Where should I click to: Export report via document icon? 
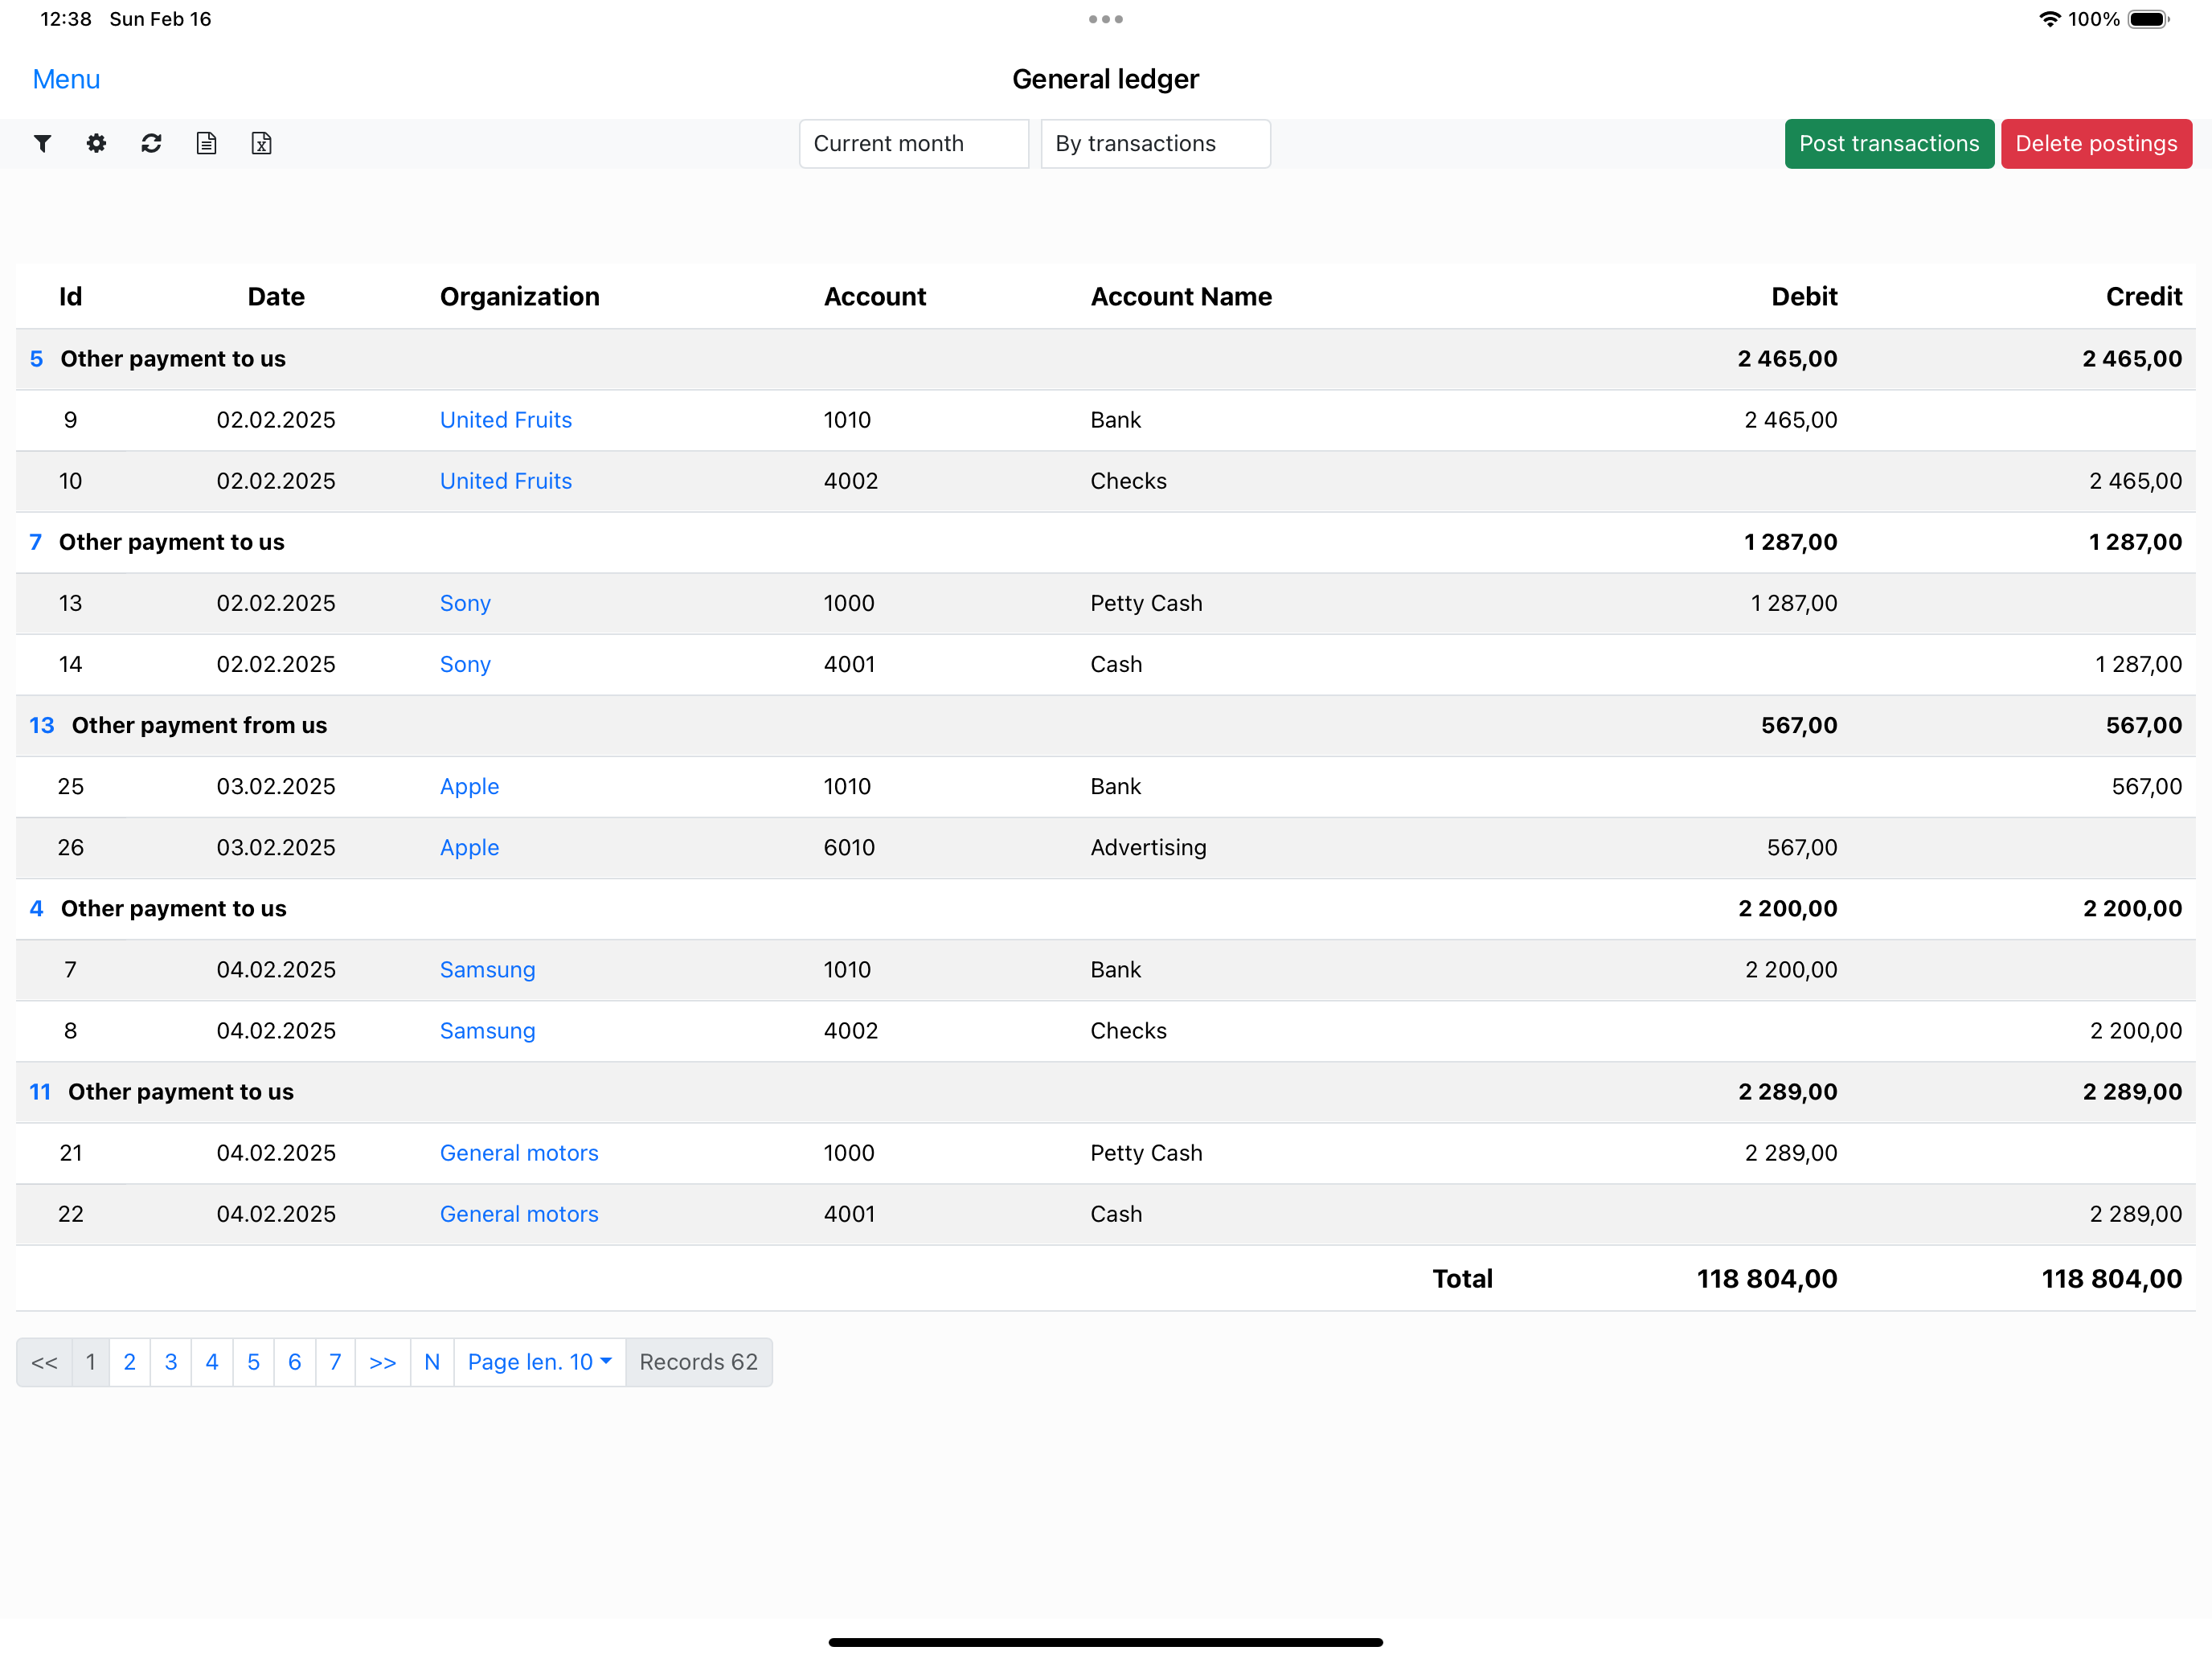point(206,143)
